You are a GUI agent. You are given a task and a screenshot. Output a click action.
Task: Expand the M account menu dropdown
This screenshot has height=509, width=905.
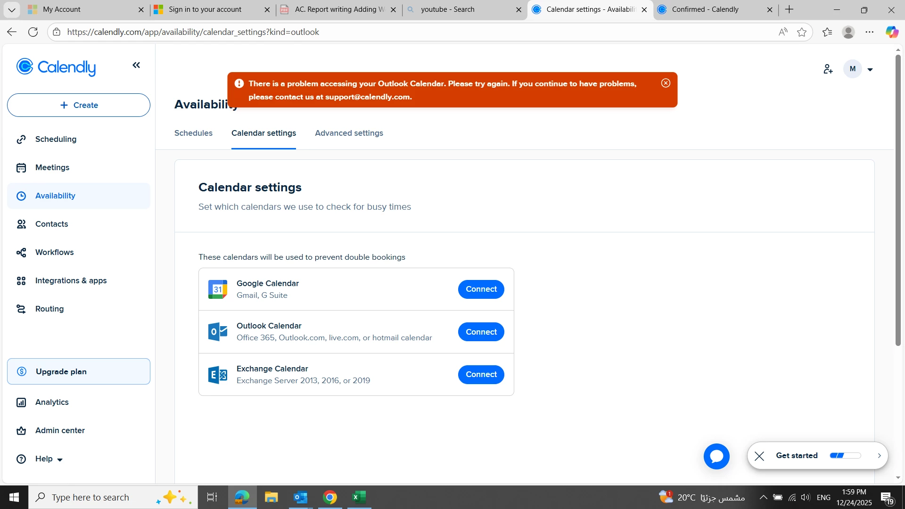870,70
